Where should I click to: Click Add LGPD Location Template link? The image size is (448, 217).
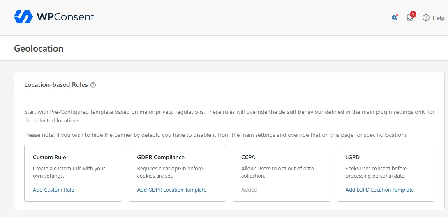click(379, 190)
